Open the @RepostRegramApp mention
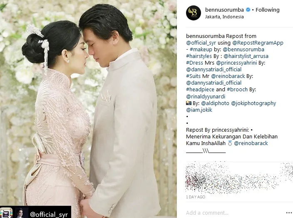The image size is (293, 218). click(258, 43)
